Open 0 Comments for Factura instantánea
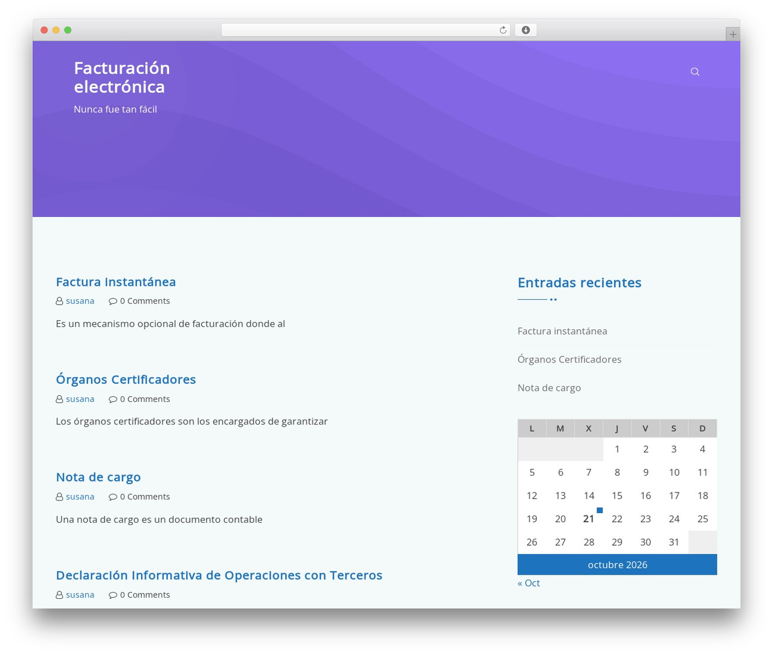 coord(145,301)
